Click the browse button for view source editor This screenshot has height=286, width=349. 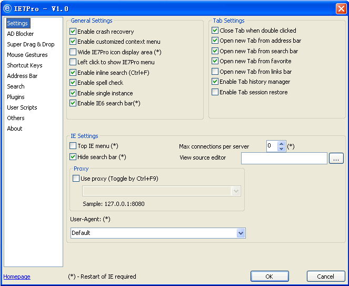pyautogui.click(x=336, y=159)
